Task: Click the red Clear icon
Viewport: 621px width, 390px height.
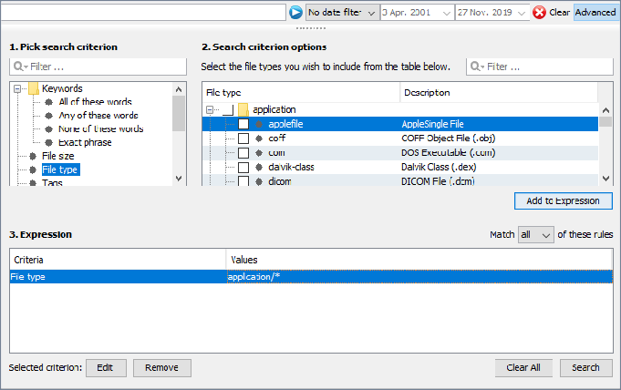Action: coord(539,13)
